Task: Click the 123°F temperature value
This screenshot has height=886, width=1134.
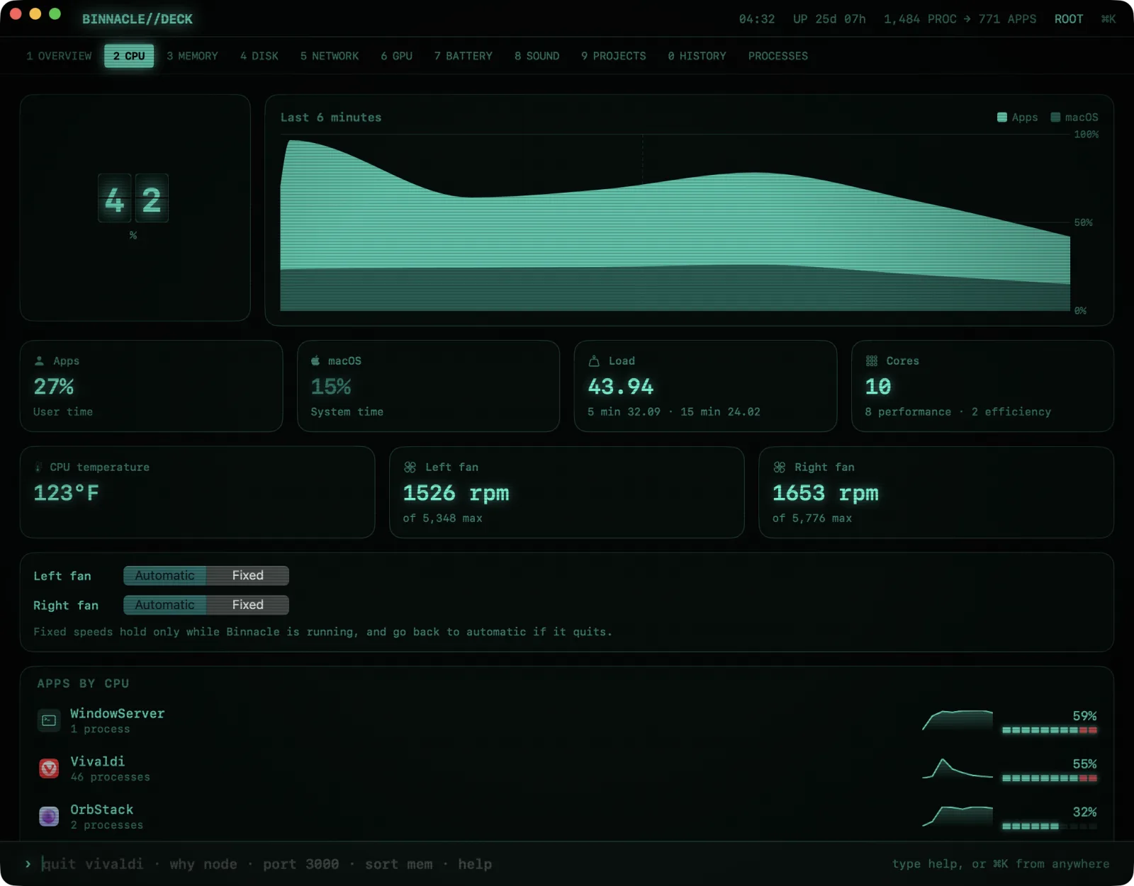Action: 66,493
